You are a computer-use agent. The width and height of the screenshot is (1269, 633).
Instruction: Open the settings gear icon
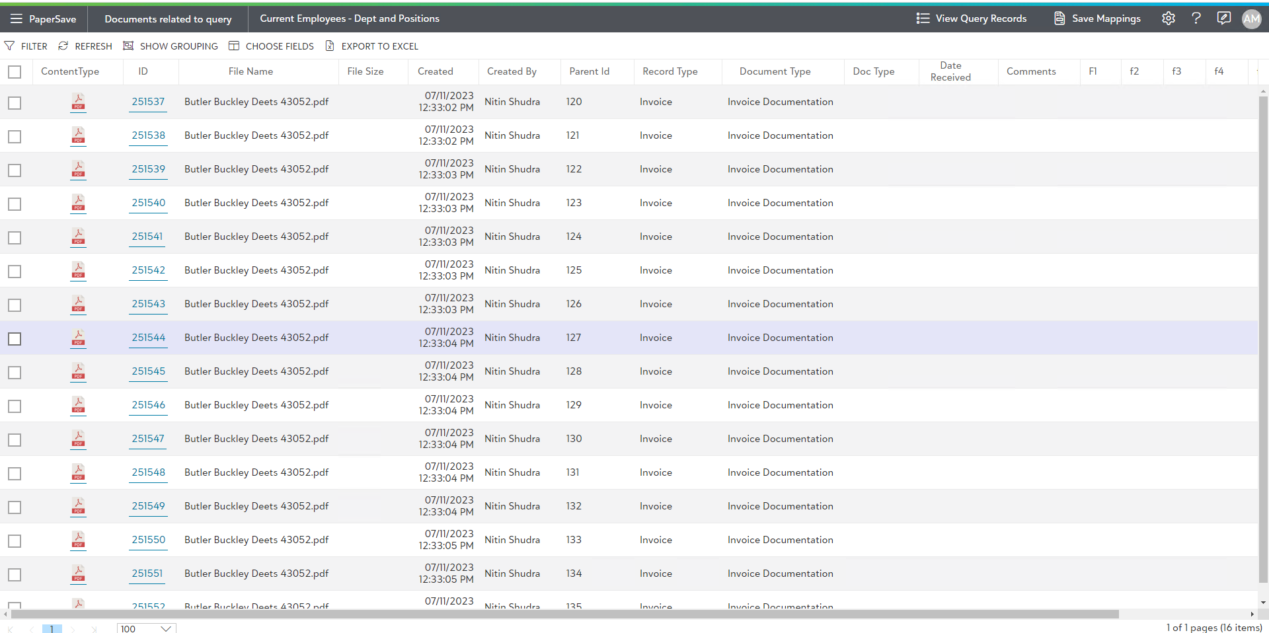click(1168, 19)
